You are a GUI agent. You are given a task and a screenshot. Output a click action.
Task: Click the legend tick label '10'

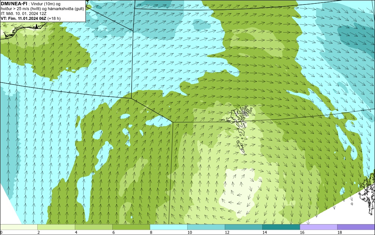point(189,232)
